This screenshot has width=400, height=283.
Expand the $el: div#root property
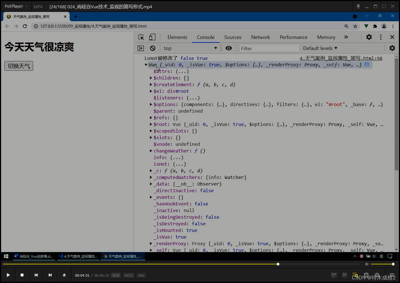coord(151,91)
